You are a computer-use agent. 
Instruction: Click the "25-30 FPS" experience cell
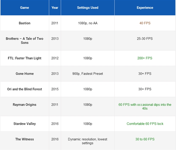(145, 39)
